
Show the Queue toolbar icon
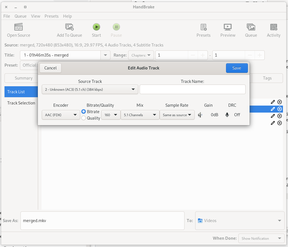point(251,27)
